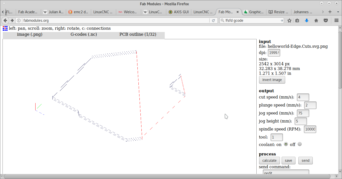Edit the tool number field
Image resolution: width=342 pixels, height=179 pixels.
pos(277,137)
